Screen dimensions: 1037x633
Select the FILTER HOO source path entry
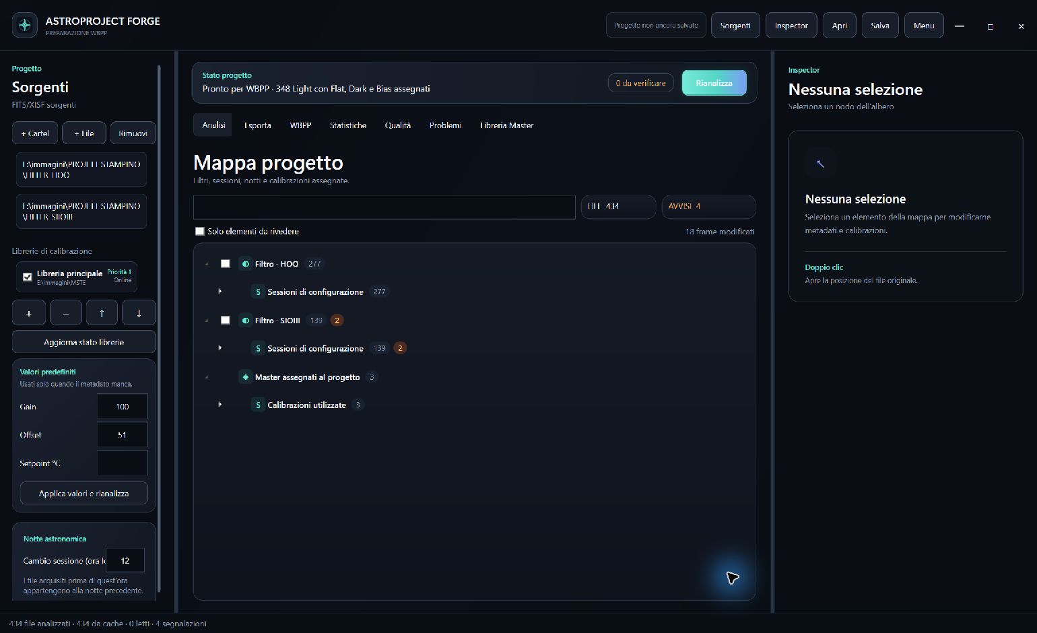pyautogui.click(x=81, y=170)
